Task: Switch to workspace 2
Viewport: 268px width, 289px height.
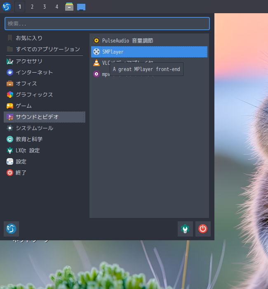Action: 32,7
